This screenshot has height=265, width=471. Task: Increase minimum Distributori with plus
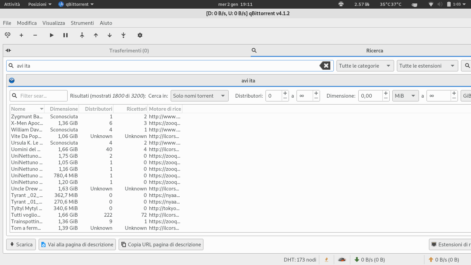point(285,93)
